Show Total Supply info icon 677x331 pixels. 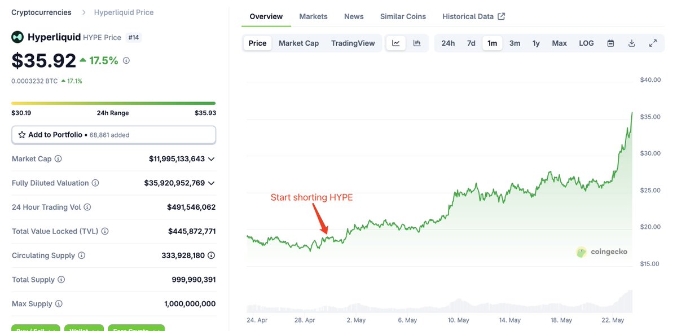61,280
